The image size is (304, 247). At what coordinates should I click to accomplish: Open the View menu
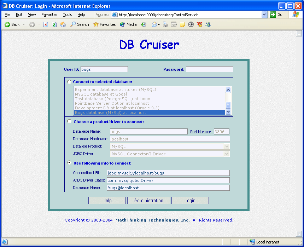coord(32,15)
